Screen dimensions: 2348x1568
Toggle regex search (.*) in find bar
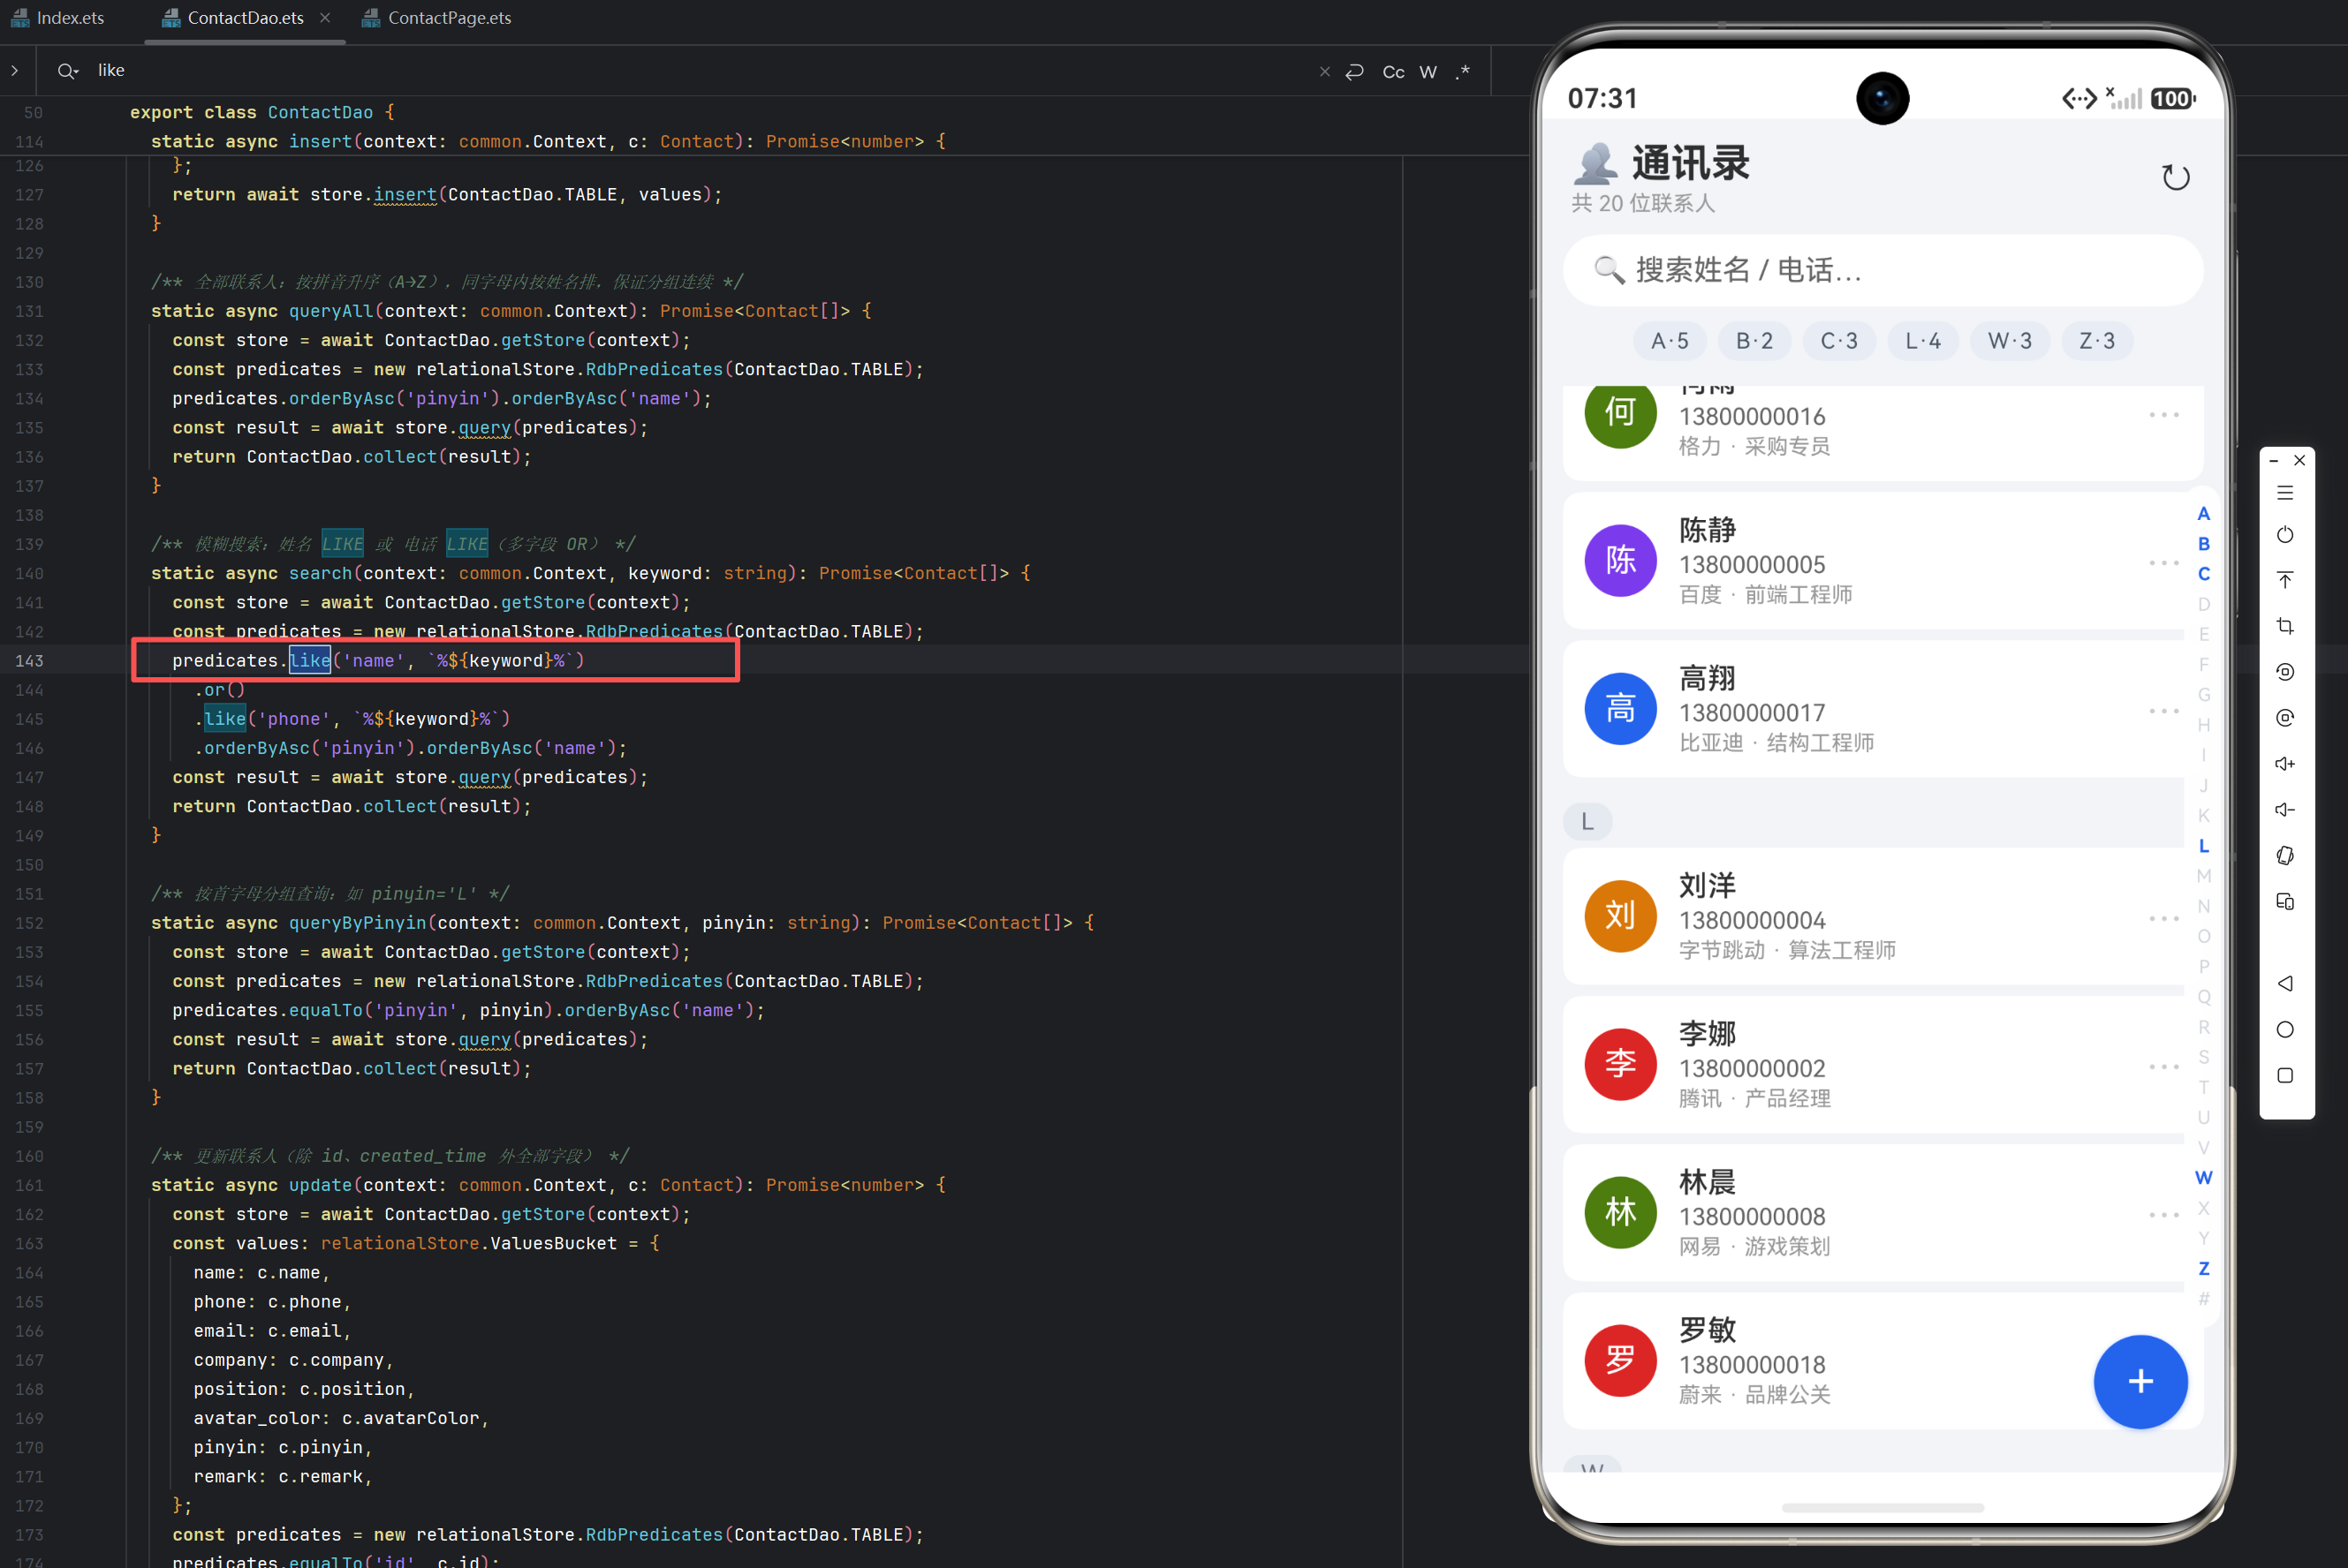point(1463,72)
